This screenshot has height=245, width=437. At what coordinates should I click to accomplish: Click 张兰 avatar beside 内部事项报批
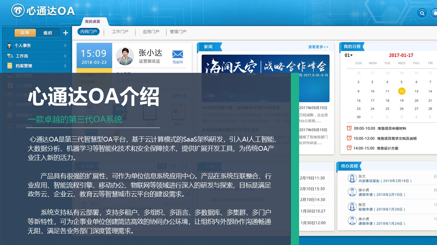(x=352, y=178)
